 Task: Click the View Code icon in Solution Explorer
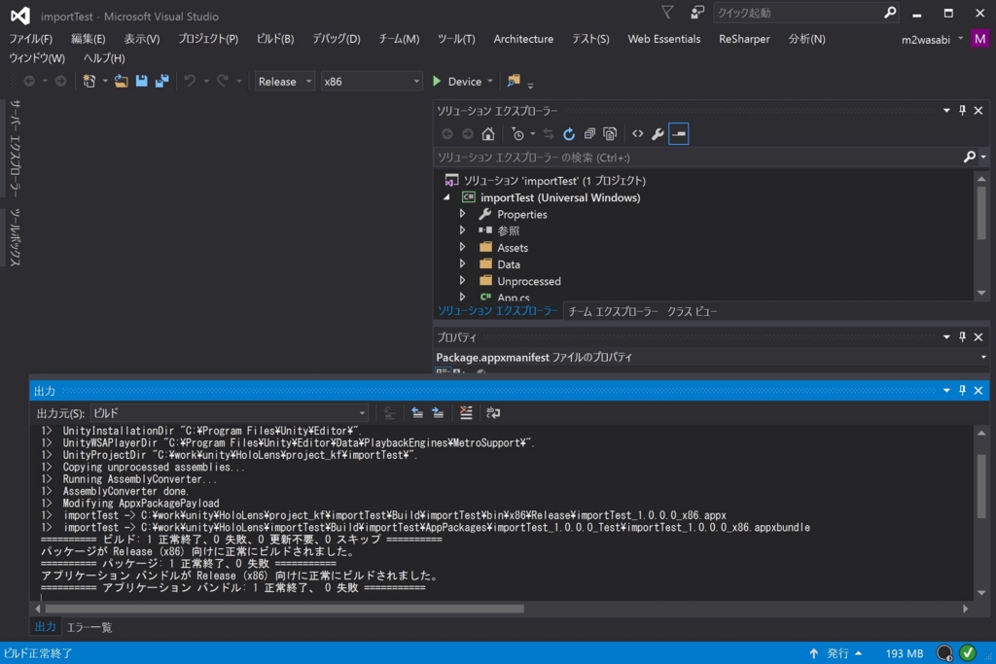[638, 134]
